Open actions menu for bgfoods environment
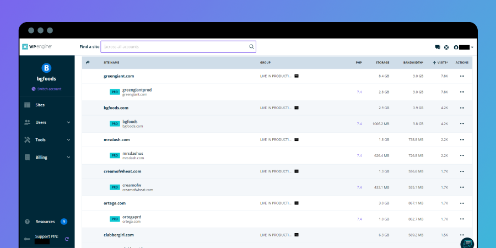This screenshot has width=496, height=248. pos(462,123)
